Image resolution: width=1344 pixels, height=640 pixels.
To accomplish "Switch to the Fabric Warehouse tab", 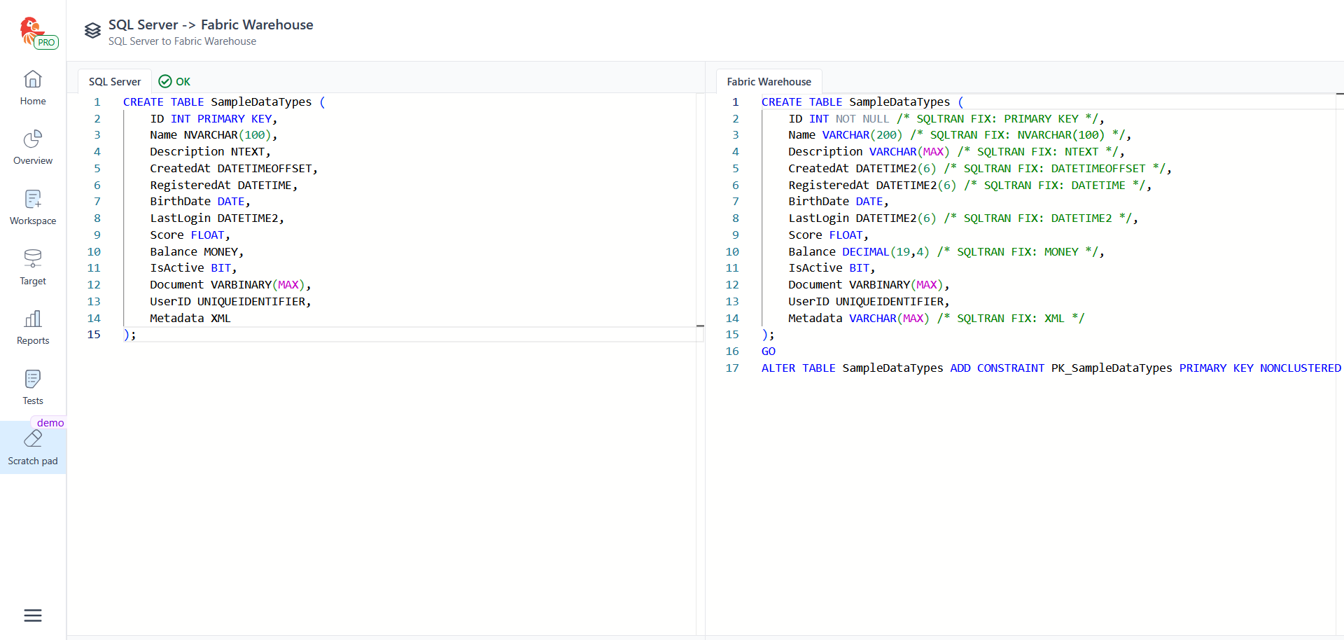I will click(769, 82).
